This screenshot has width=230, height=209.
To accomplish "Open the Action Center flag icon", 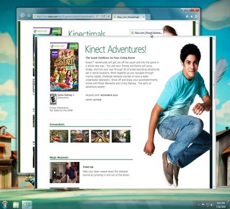I will point(203,205).
